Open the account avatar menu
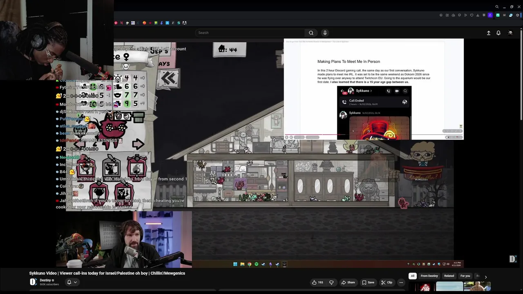The width and height of the screenshot is (523, 294). pos(510,33)
